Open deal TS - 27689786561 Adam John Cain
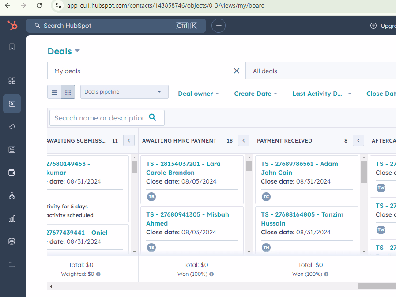This screenshot has width=396, height=297. [x=299, y=168]
